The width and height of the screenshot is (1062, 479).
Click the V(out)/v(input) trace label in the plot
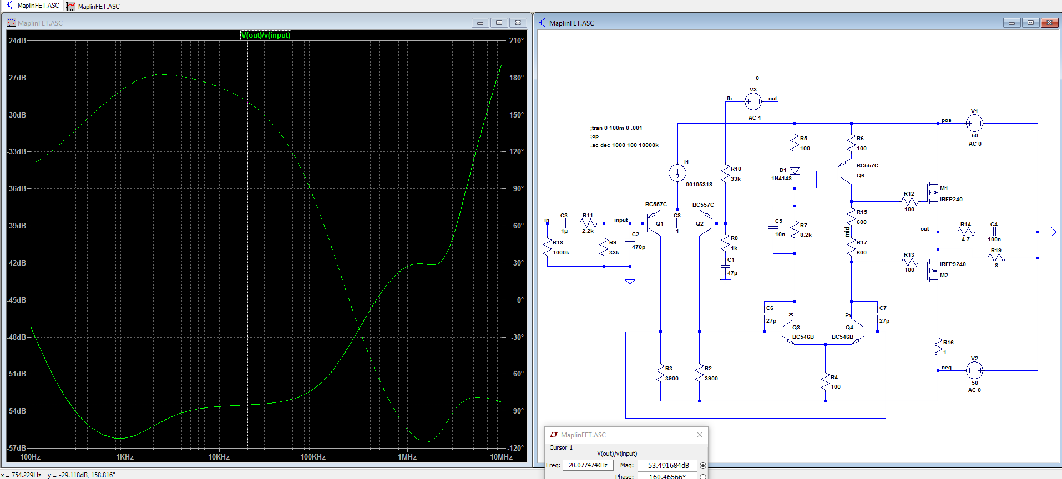[x=265, y=35]
